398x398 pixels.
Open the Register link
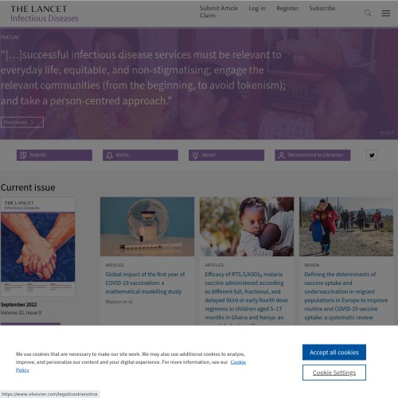pyautogui.click(x=287, y=8)
